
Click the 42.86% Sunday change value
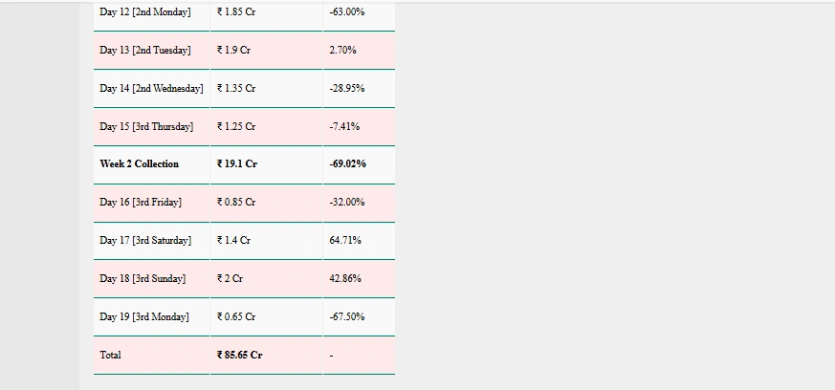point(345,279)
